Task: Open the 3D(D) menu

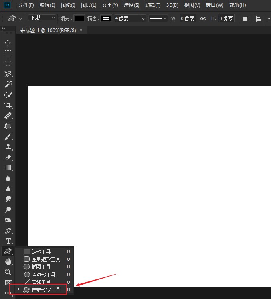Action: (x=172, y=5)
